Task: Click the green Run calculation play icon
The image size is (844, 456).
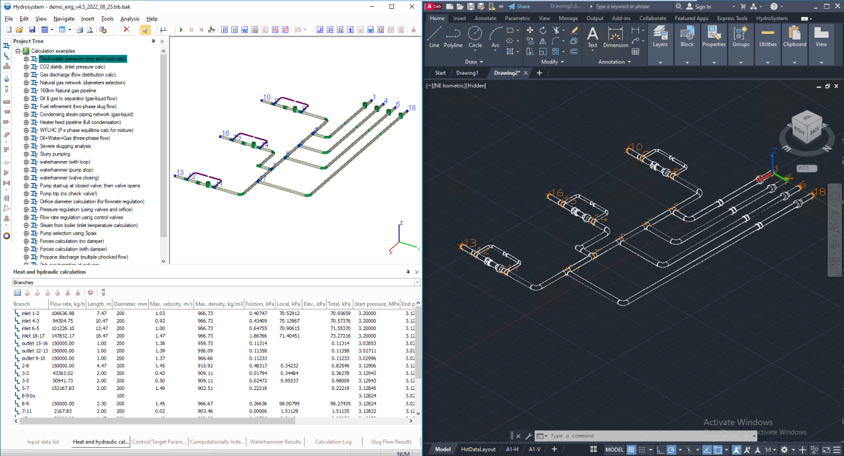Action: click(x=181, y=30)
